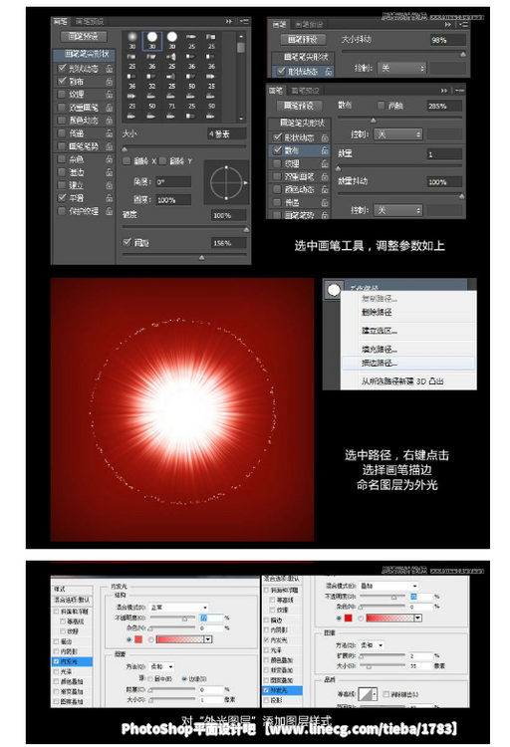Viewport: 510px width, 747px height.
Task: Click 画笔预设 button in brush-grid panel
Action: tap(83, 36)
